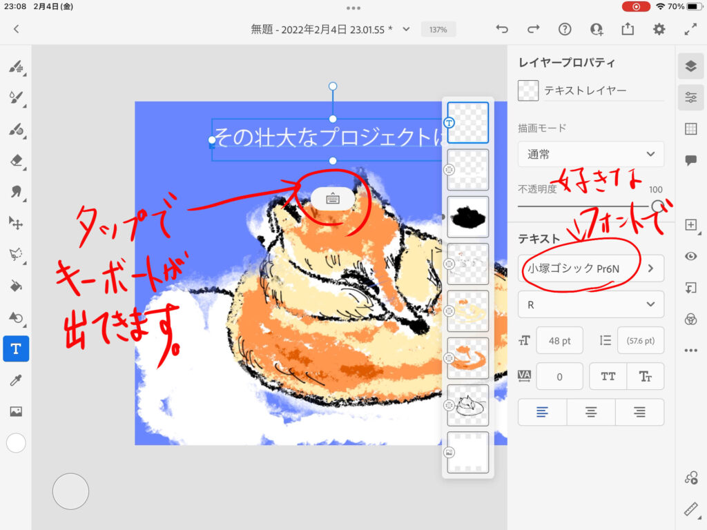Open the document title dropdown chevron
This screenshot has width=707, height=530.
click(x=406, y=29)
